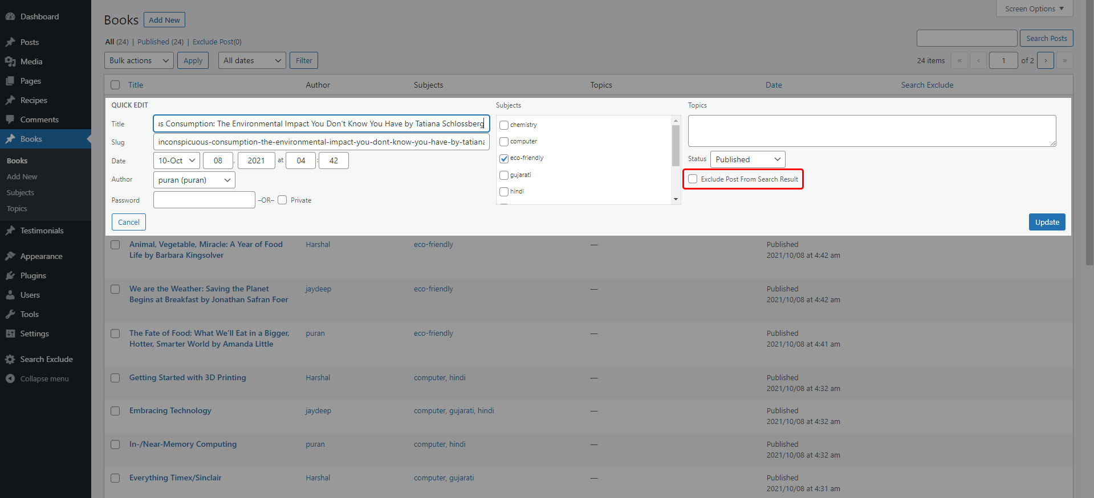The width and height of the screenshot is (1094, 498).
Task: Switch to the Published (24) view
Action: click(160, 42)
